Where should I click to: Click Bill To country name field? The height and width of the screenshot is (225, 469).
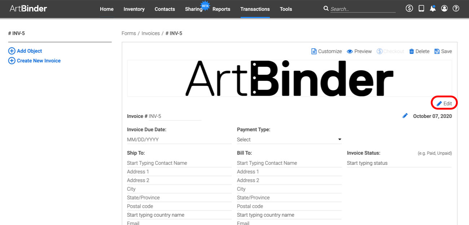[x=289, y=215]
